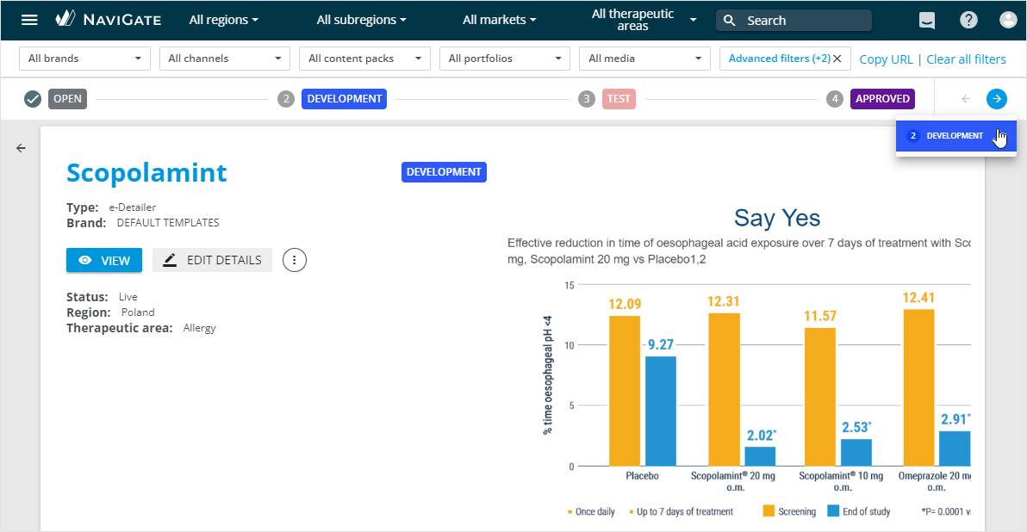The width and height of the screenshot is (1027, 532).
Task: Open the inbox messages icon
Action: pos(927,21)
